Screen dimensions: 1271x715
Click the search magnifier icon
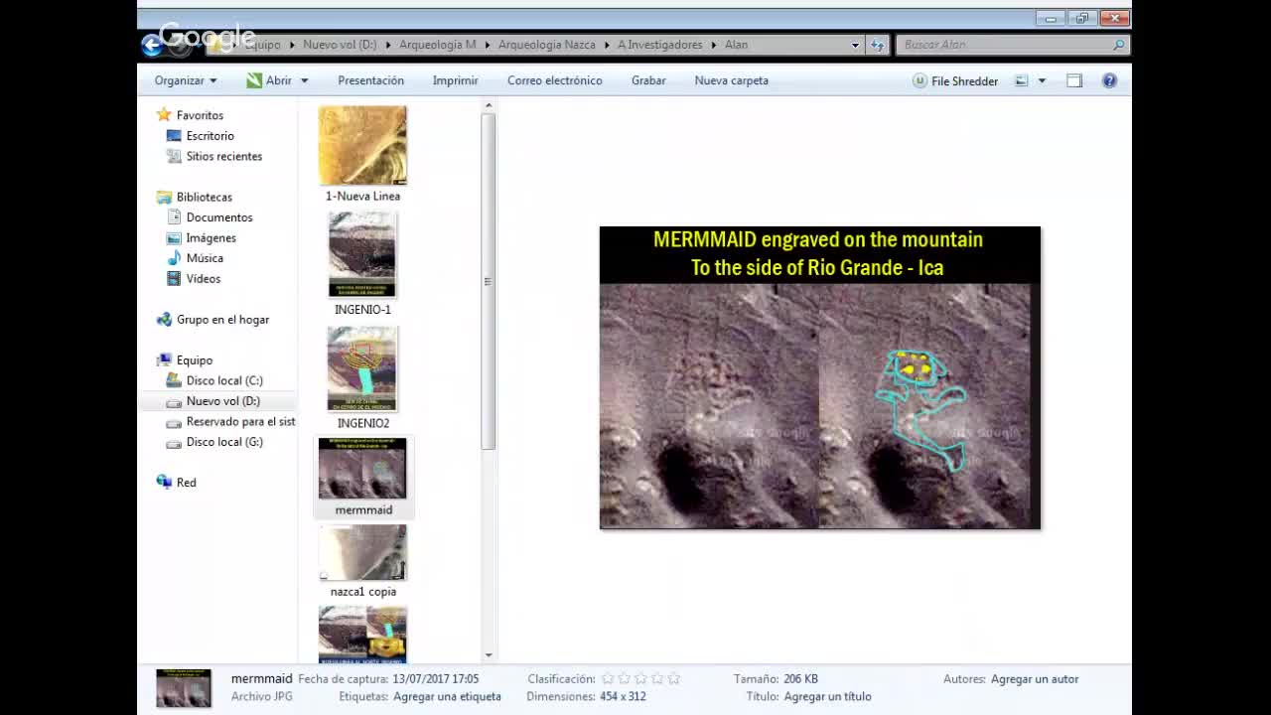point(1118,45)
